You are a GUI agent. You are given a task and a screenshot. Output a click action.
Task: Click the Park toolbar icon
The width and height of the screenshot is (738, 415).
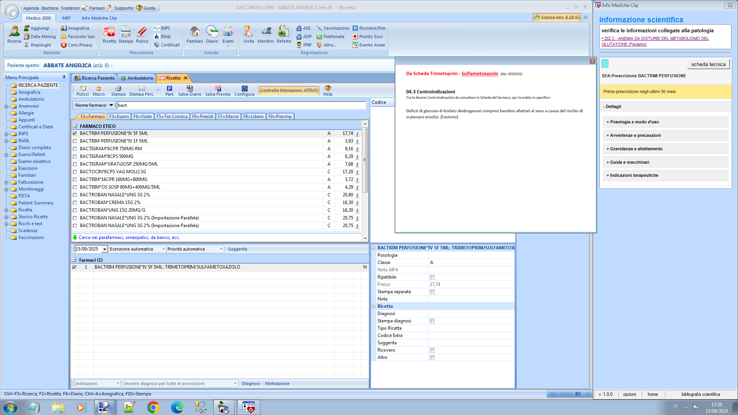click(x=169, y=91)
